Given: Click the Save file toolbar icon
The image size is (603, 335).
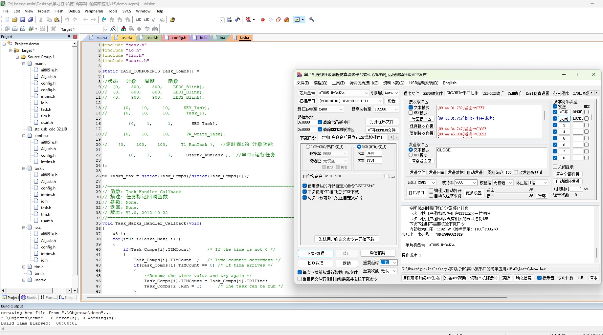Looking at the screenshot, I should coord(23,20).
